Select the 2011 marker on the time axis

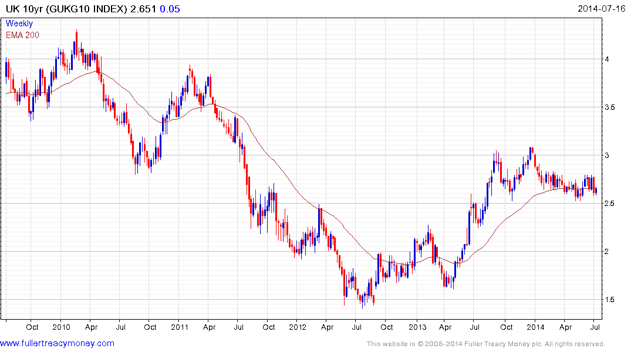click(180, 327)
